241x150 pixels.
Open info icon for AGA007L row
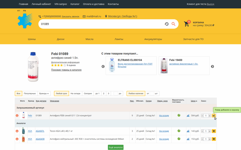(x=17, y=131)
